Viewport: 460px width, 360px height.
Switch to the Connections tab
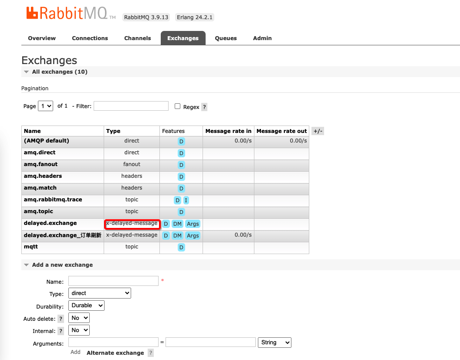(90, 38)
